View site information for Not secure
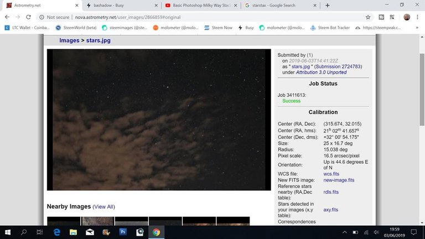The height and width of the screenshot is (239, 425). click(x=54, y=17)
